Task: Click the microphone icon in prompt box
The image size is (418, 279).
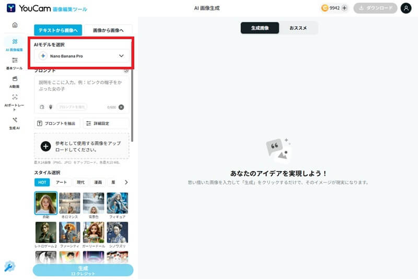Action: point(51,107)
